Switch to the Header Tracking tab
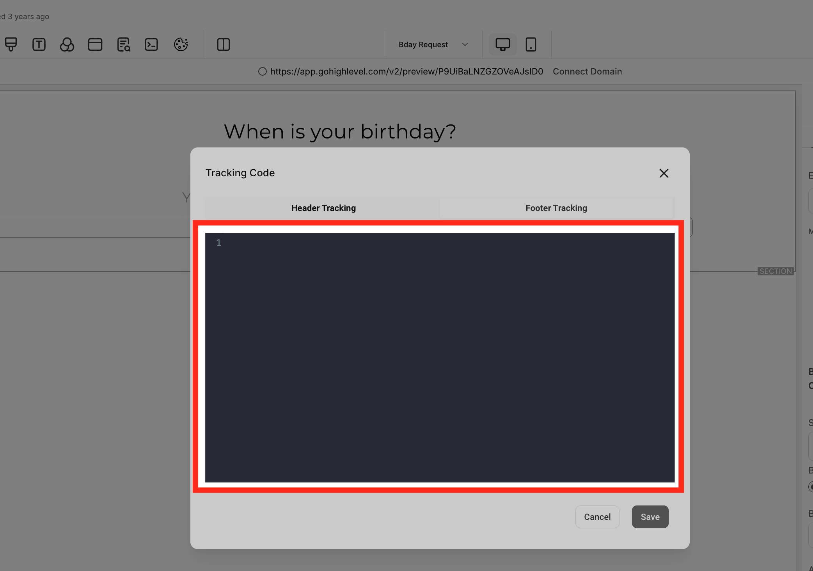This screenshot has height=571, width=813. click(x=323, y=208)
